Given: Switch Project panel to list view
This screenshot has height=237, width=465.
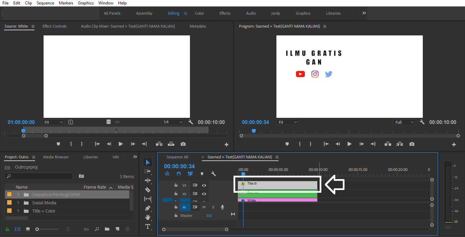Looking at the screenshot, I should (x=17, y=229).
